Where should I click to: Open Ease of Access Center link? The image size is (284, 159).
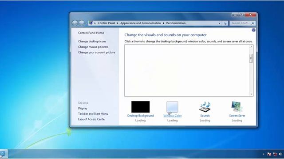point(92,119)
